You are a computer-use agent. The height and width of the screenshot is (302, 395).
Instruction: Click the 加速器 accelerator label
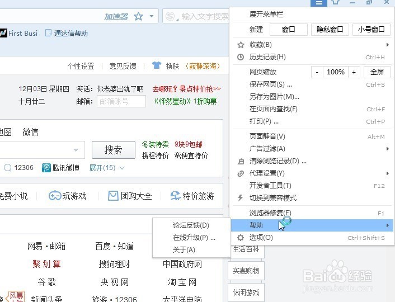click(116, 16)
